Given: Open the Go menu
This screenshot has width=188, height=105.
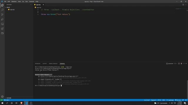Looking at the screenshot, I should tap(23, 1).
